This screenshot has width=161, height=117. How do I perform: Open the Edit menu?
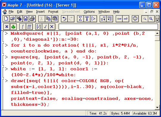(x=20, y=12)
